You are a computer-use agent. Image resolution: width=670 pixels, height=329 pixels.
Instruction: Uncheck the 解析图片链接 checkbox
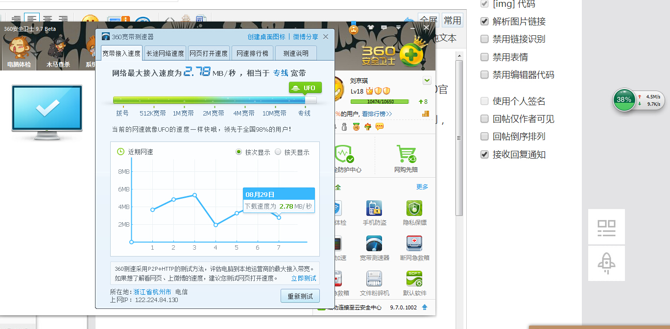point(484,22)
